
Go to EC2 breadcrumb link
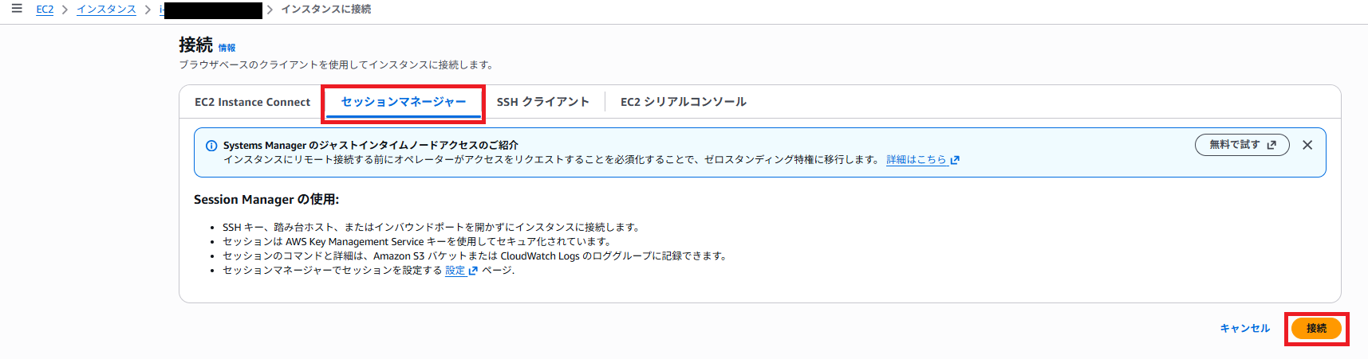click(x=45, y=10)
